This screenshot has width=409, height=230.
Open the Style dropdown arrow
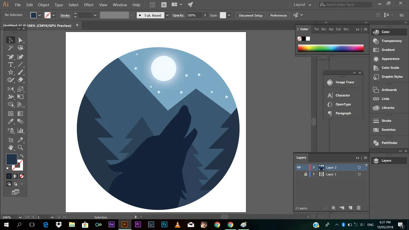pos(229,15)
